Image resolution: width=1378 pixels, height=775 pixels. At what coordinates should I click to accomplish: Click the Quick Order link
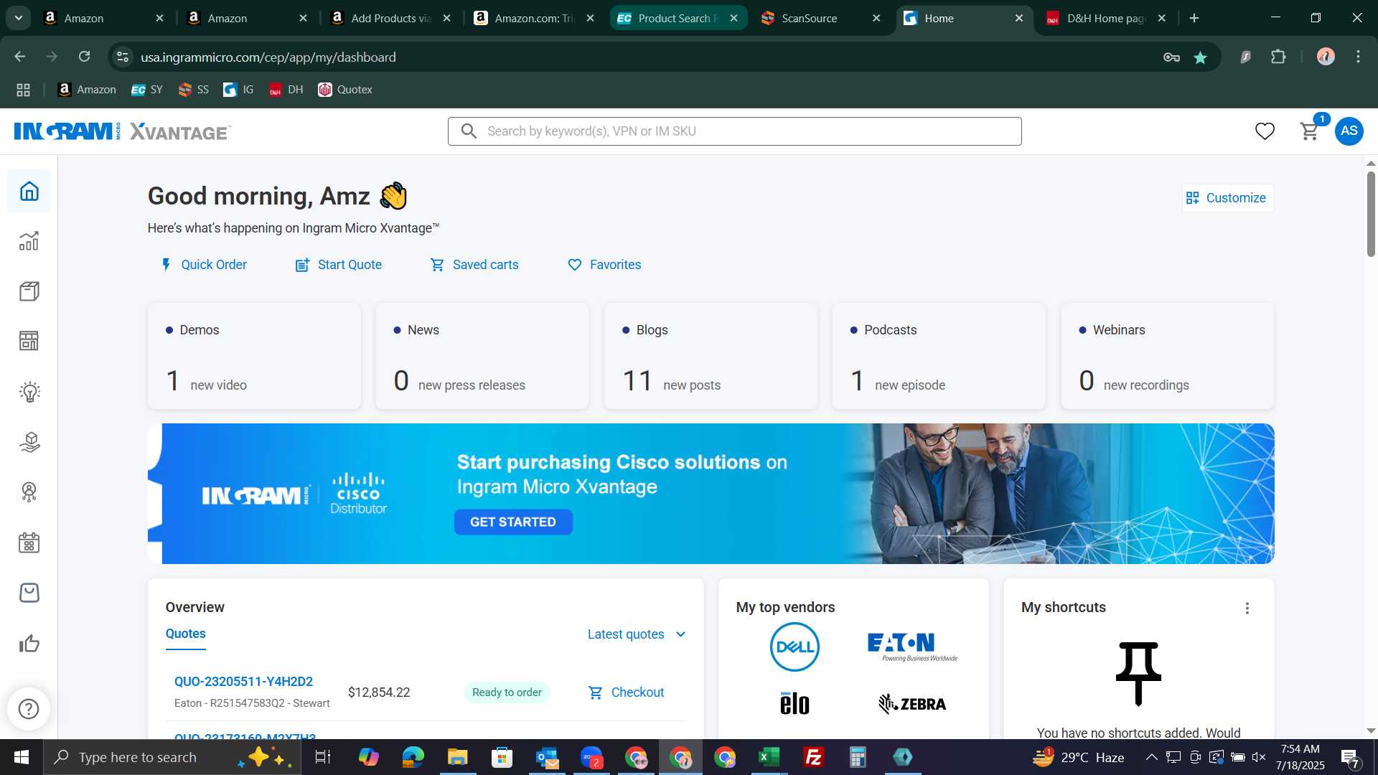click(x=204, y=265)
